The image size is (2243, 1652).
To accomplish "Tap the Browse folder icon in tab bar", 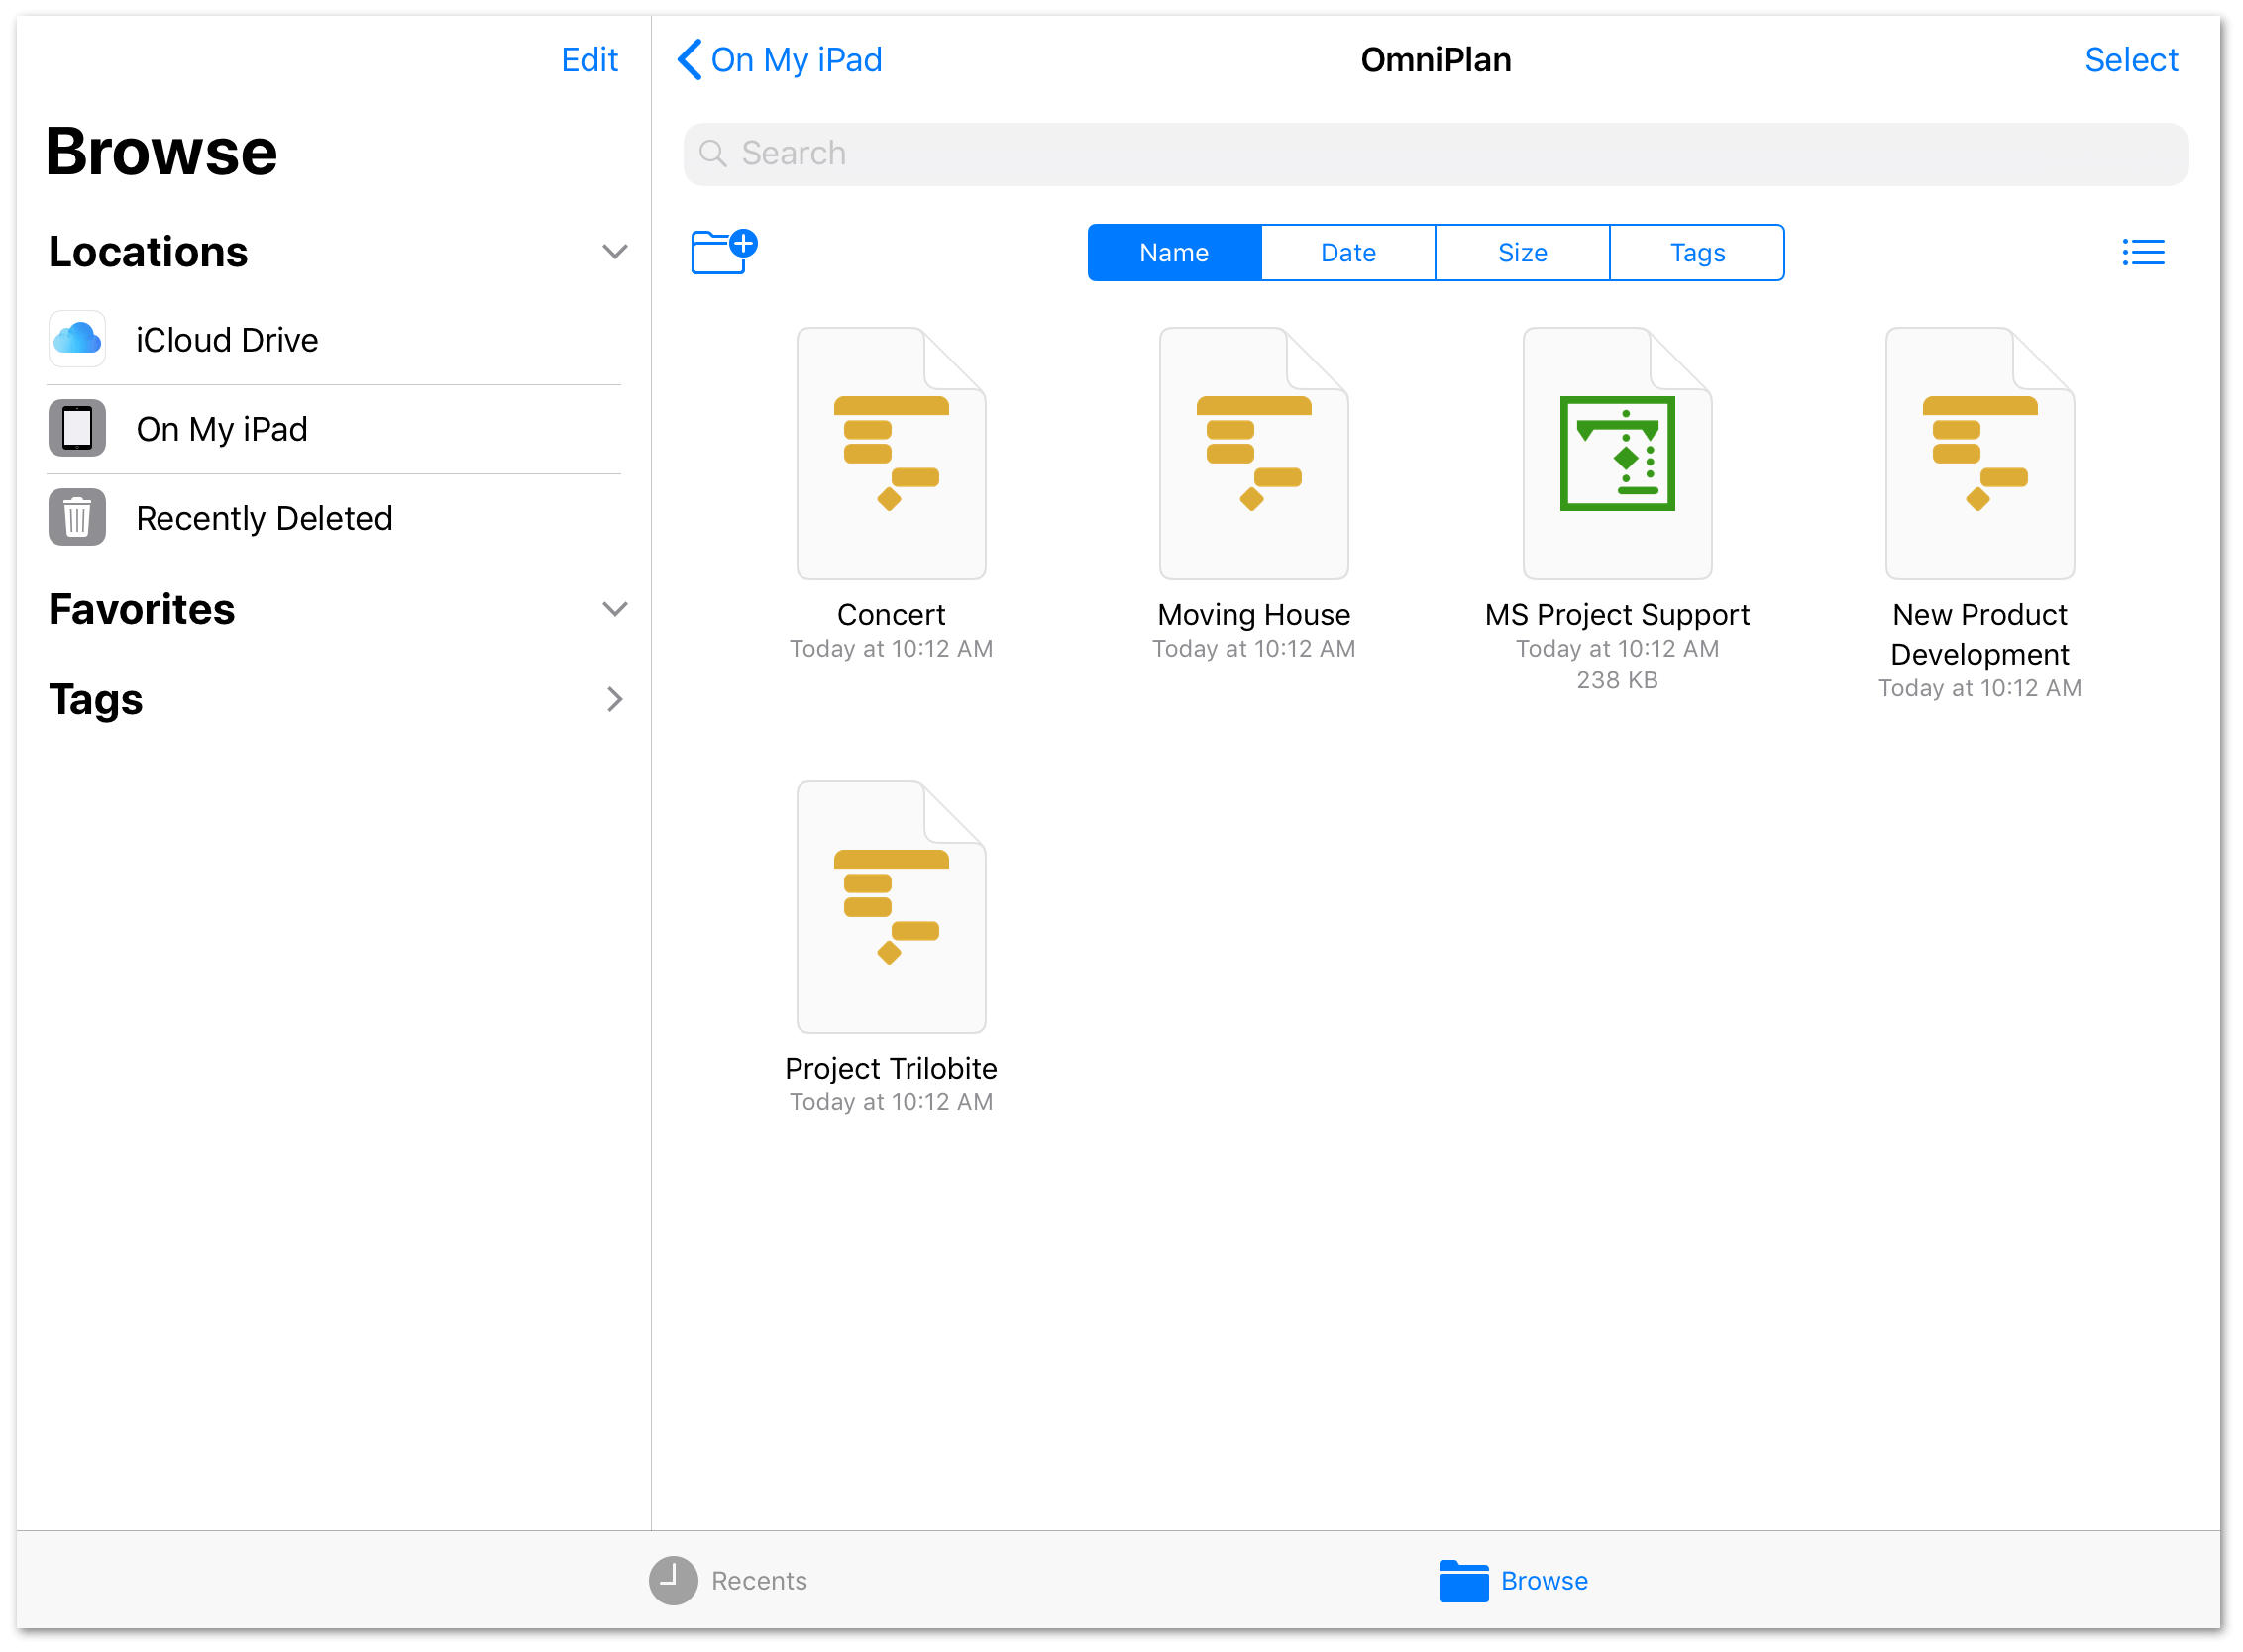I will [x=1462, y=1580].
